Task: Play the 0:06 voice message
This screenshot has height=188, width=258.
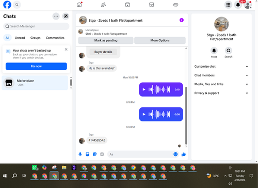Action: [144, 114]
